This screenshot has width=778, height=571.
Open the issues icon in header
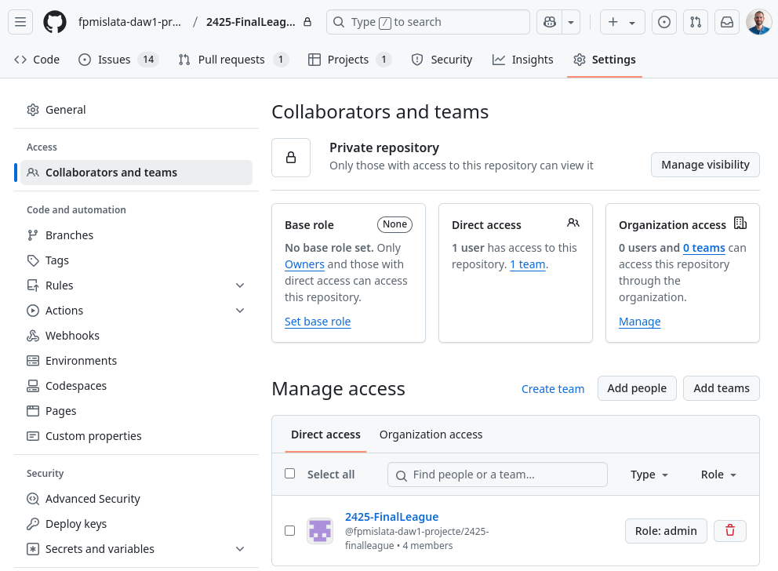click(x=663, y=22)
